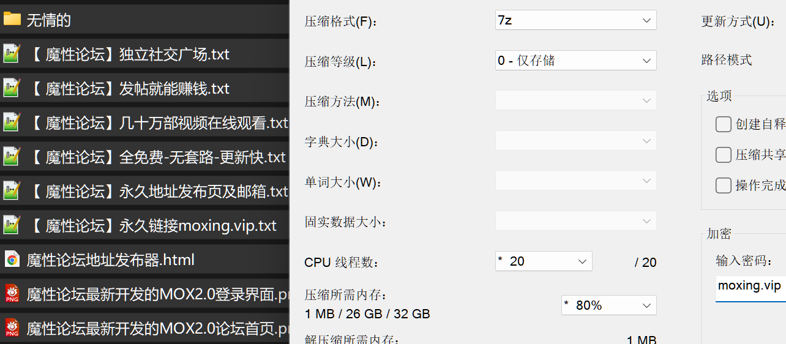
Task: Click the yellow 无情的 folder icon
Action: click(x=12, y=19)
